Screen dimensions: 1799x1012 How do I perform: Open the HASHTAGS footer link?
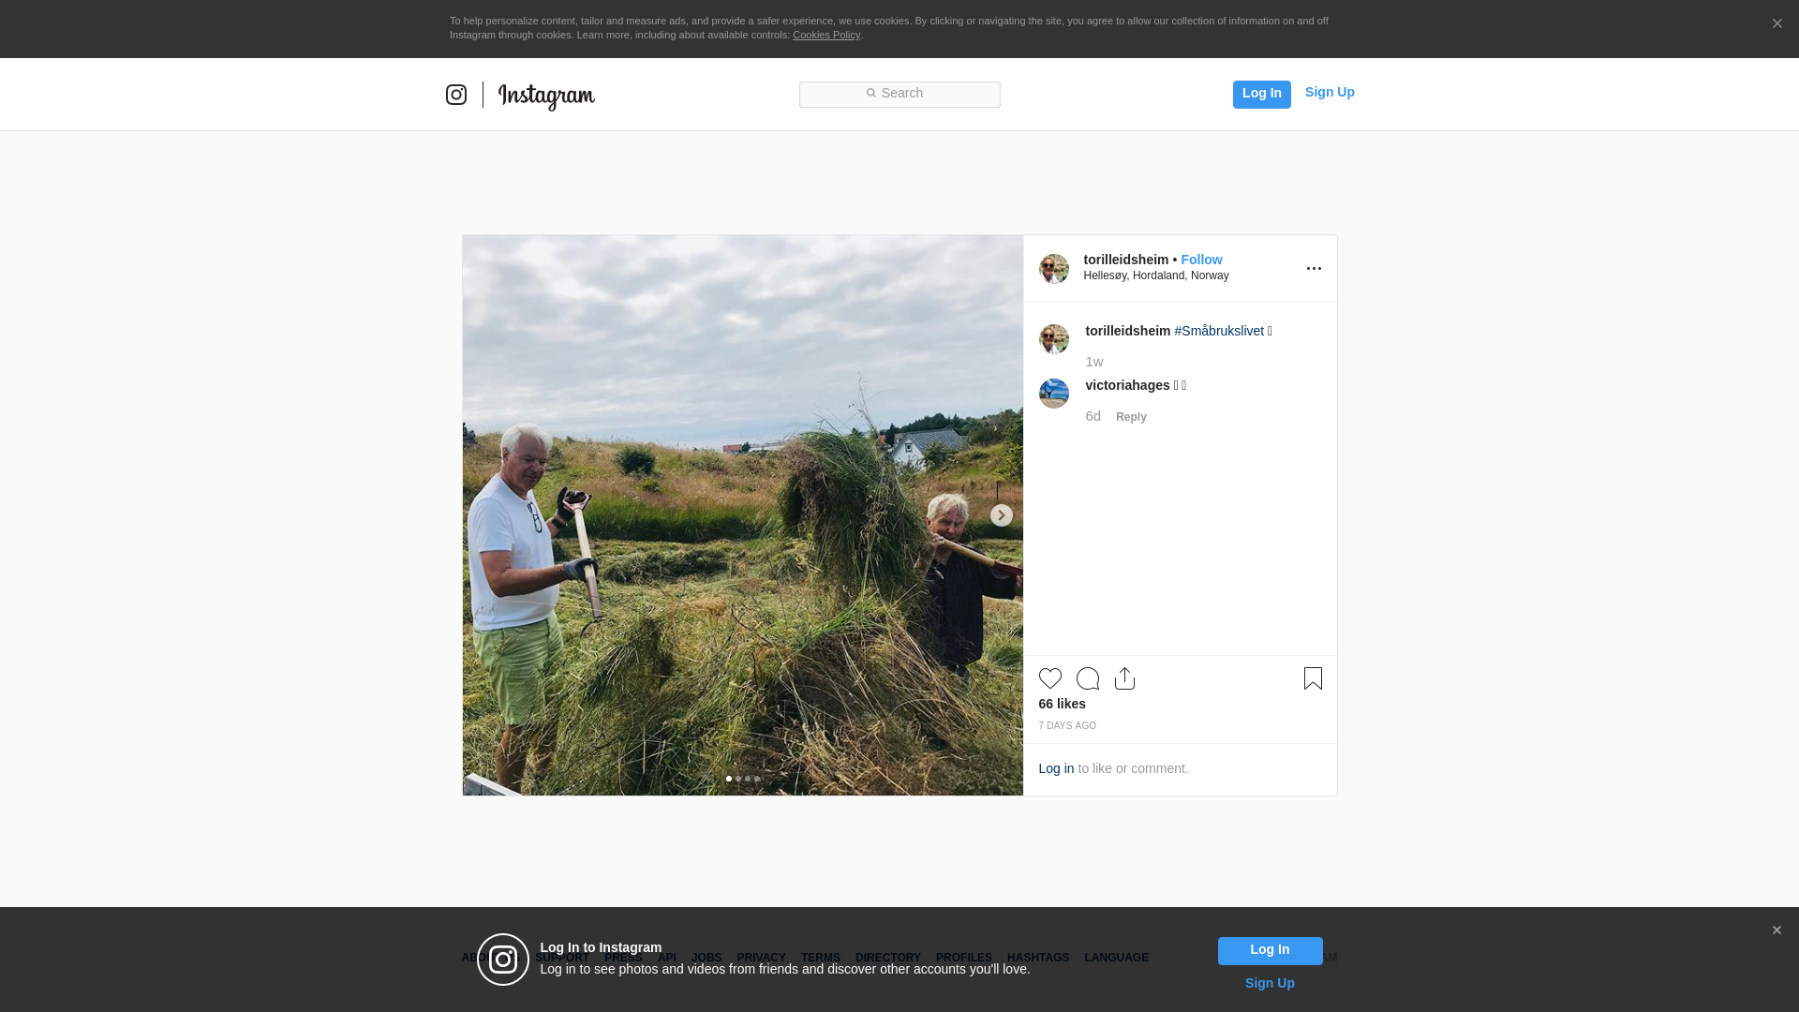(1038, 958)
